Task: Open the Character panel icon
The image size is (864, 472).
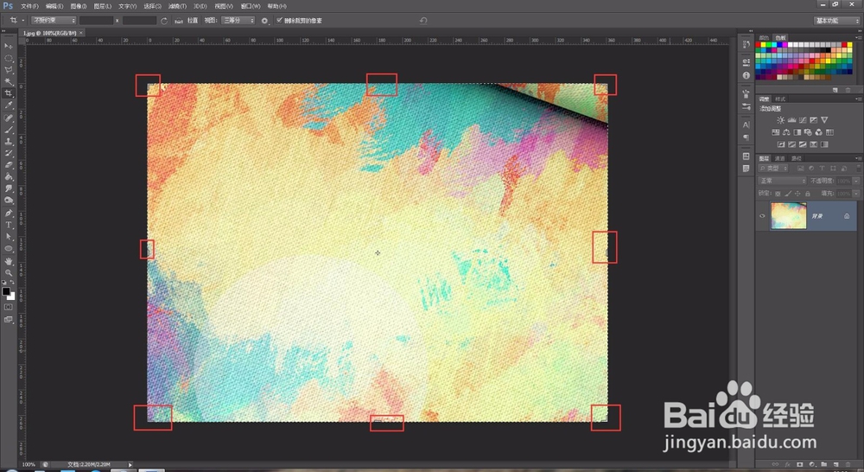Action: 746,124
